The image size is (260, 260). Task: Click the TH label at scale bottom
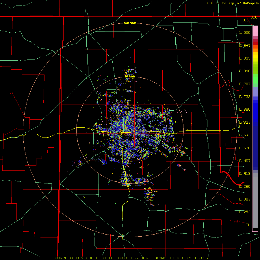point(248,225)
